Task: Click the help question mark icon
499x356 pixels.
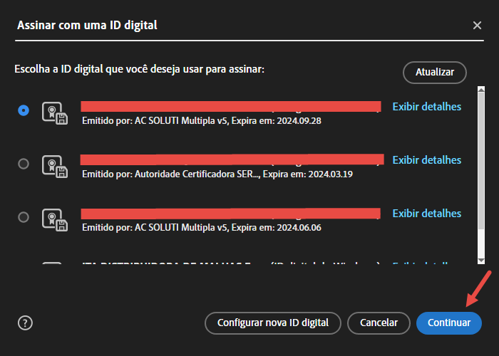Action: pos(26,323)
